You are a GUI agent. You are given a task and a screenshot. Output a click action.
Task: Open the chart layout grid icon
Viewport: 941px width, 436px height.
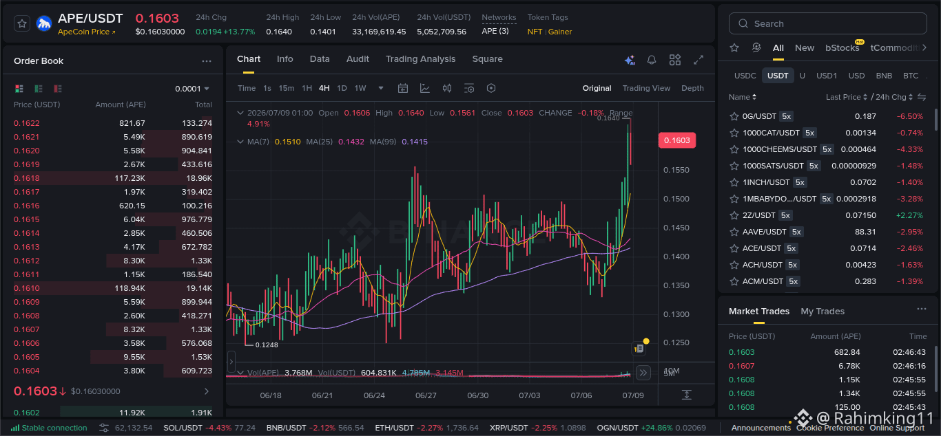click(675, 60)
